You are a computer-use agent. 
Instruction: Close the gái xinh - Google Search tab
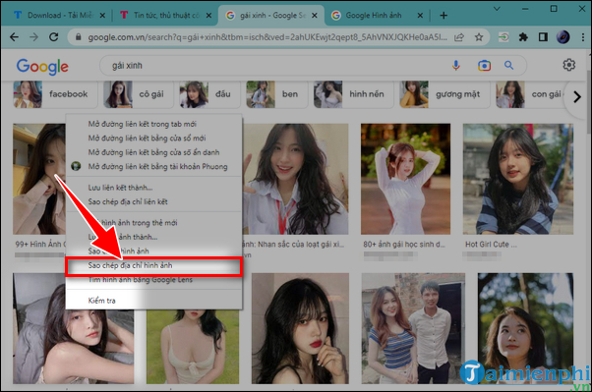tap(315, 16)
